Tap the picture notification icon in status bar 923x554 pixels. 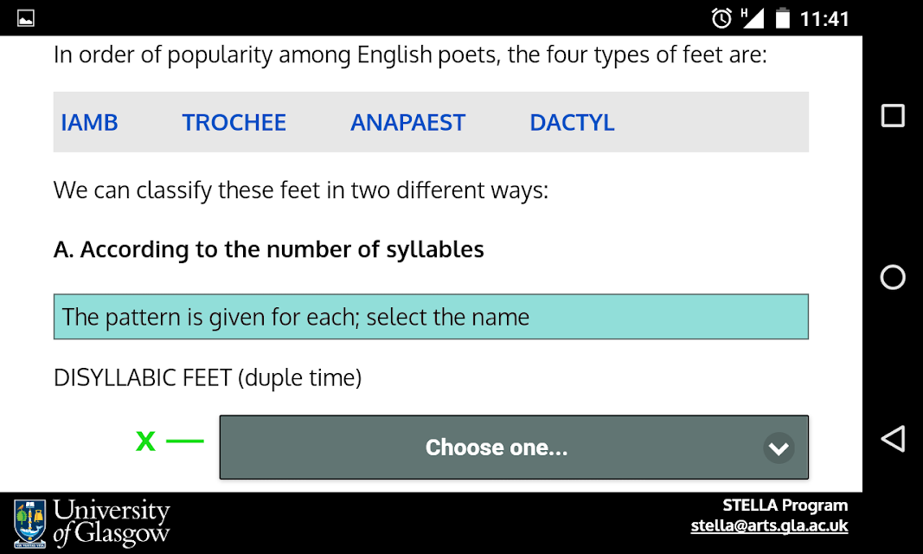[25, 18]
